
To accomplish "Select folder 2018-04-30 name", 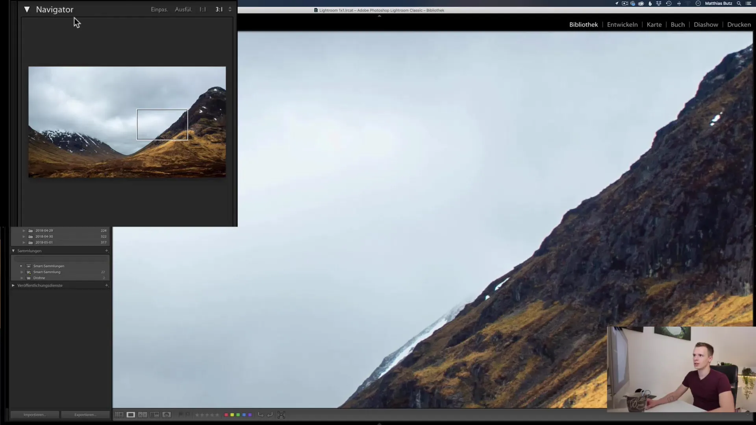I will point(44,237).
